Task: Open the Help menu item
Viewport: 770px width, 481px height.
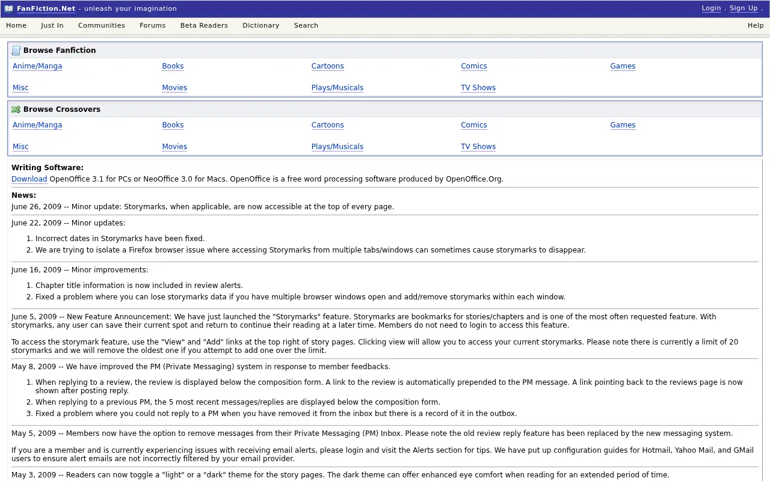Action: [756, 25]
